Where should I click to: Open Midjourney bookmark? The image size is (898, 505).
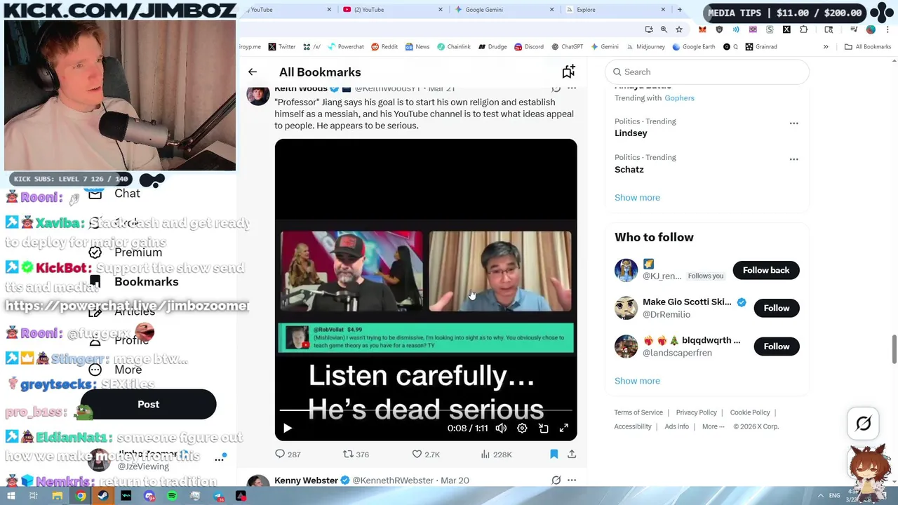coord(645,47)
